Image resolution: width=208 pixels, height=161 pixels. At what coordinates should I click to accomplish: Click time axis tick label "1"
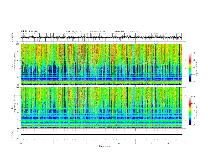coord(37,143)
